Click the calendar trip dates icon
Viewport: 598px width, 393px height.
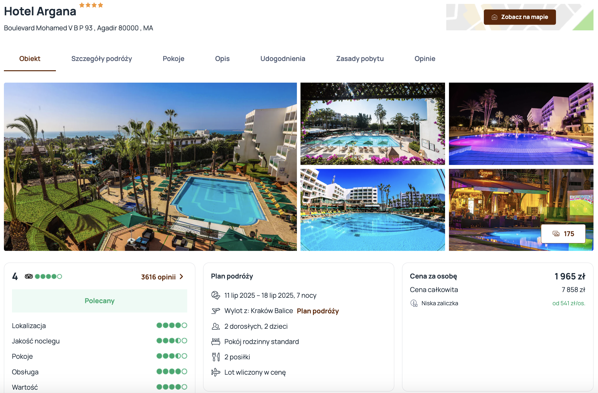(x=215, y=295)
